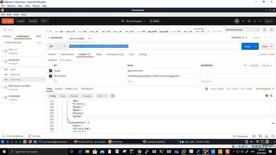Open the notifications bell icon
The height and width of the screenshot is (155, 276).
pos(254,21)
